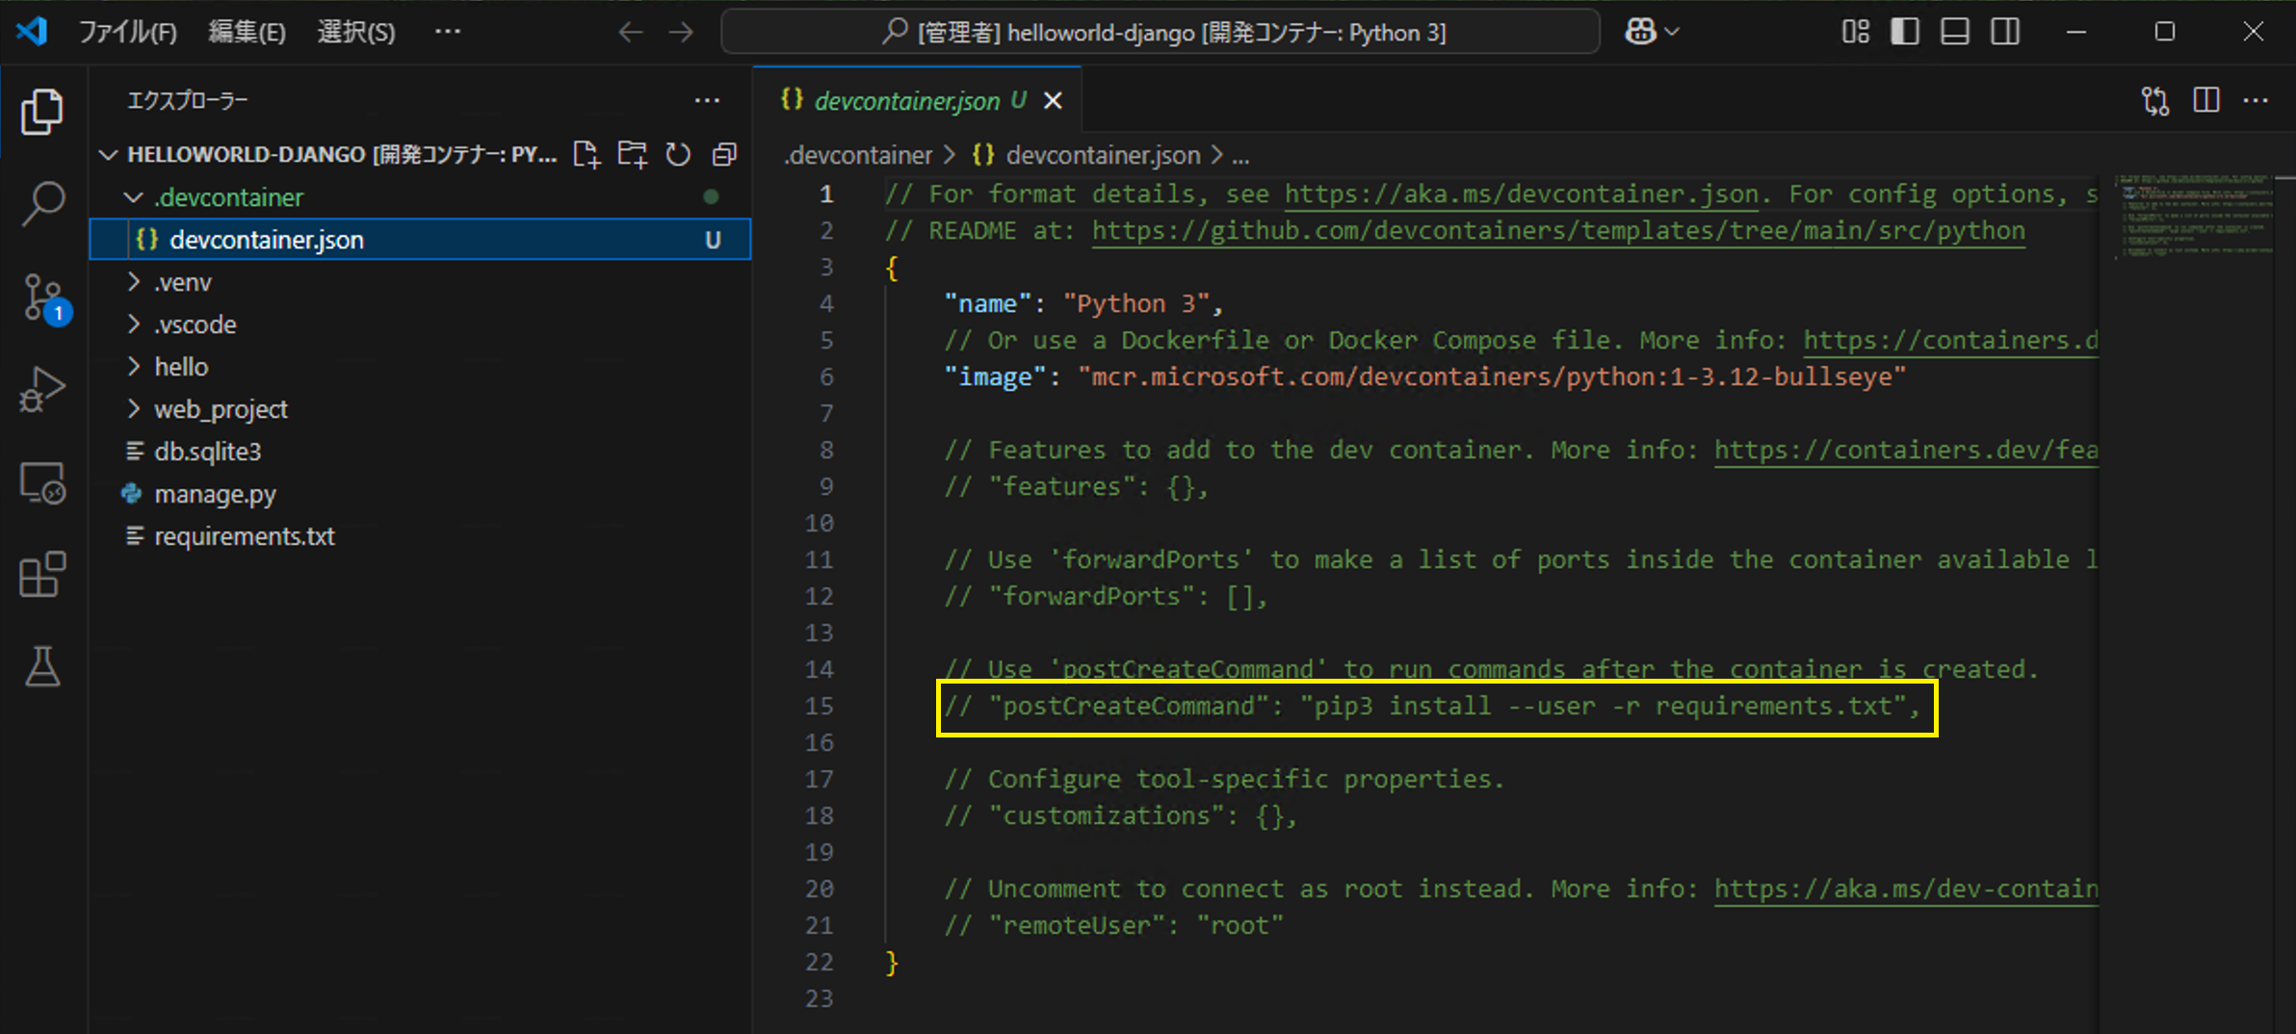The image size is (2296, 1034).
Task: Open Run and Debug view
Action: coord(42,389)
